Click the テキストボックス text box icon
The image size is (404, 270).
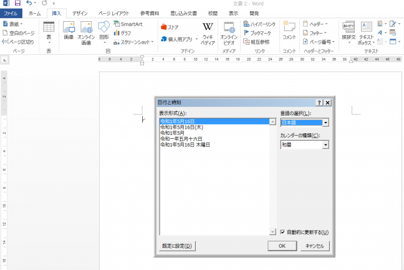pyautogui.click(x=367, y=33)
